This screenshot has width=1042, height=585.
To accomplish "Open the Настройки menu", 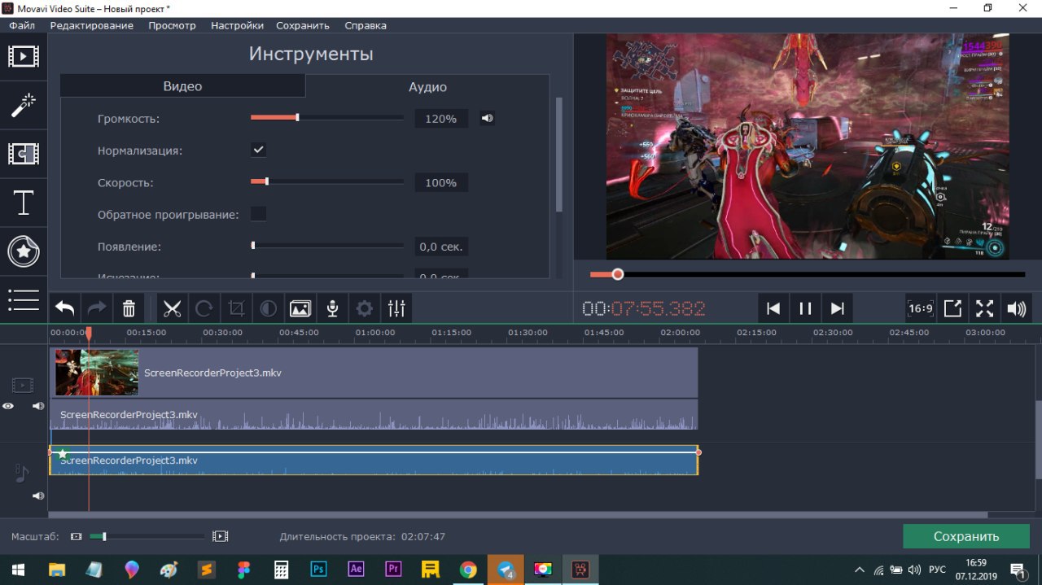I will coord(237,25).
